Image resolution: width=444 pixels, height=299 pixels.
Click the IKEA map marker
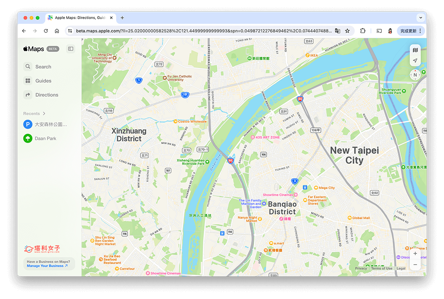tap(307, 55)
